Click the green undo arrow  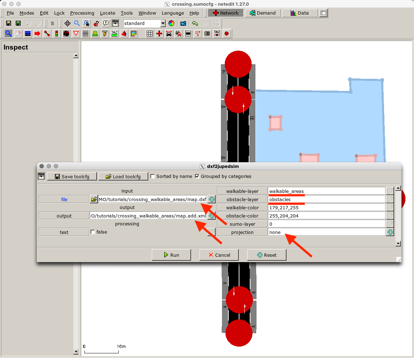[195, 23]
